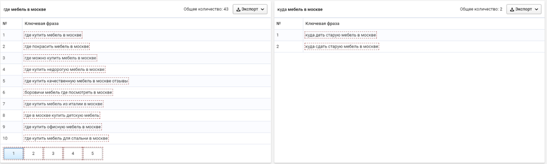This screenshot has width=547, height=164.
Task: Go to pagination page 1
Action: (13, 153)
